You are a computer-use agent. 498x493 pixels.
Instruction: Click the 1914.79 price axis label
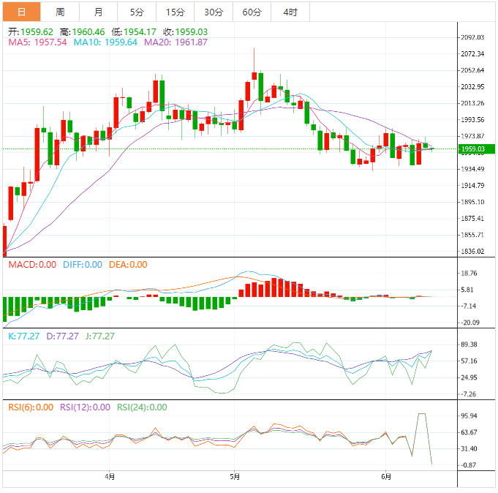point(472,186)
